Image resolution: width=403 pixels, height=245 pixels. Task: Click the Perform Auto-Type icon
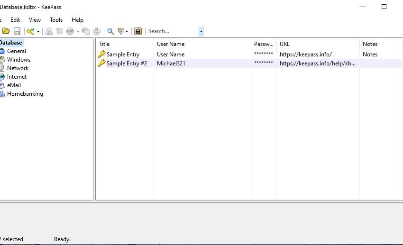[97, 31]
